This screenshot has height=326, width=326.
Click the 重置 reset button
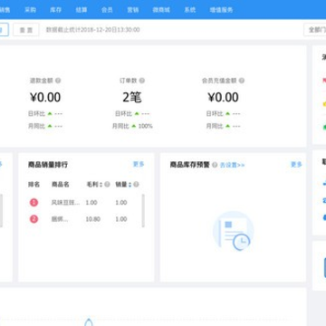[26, 30]
